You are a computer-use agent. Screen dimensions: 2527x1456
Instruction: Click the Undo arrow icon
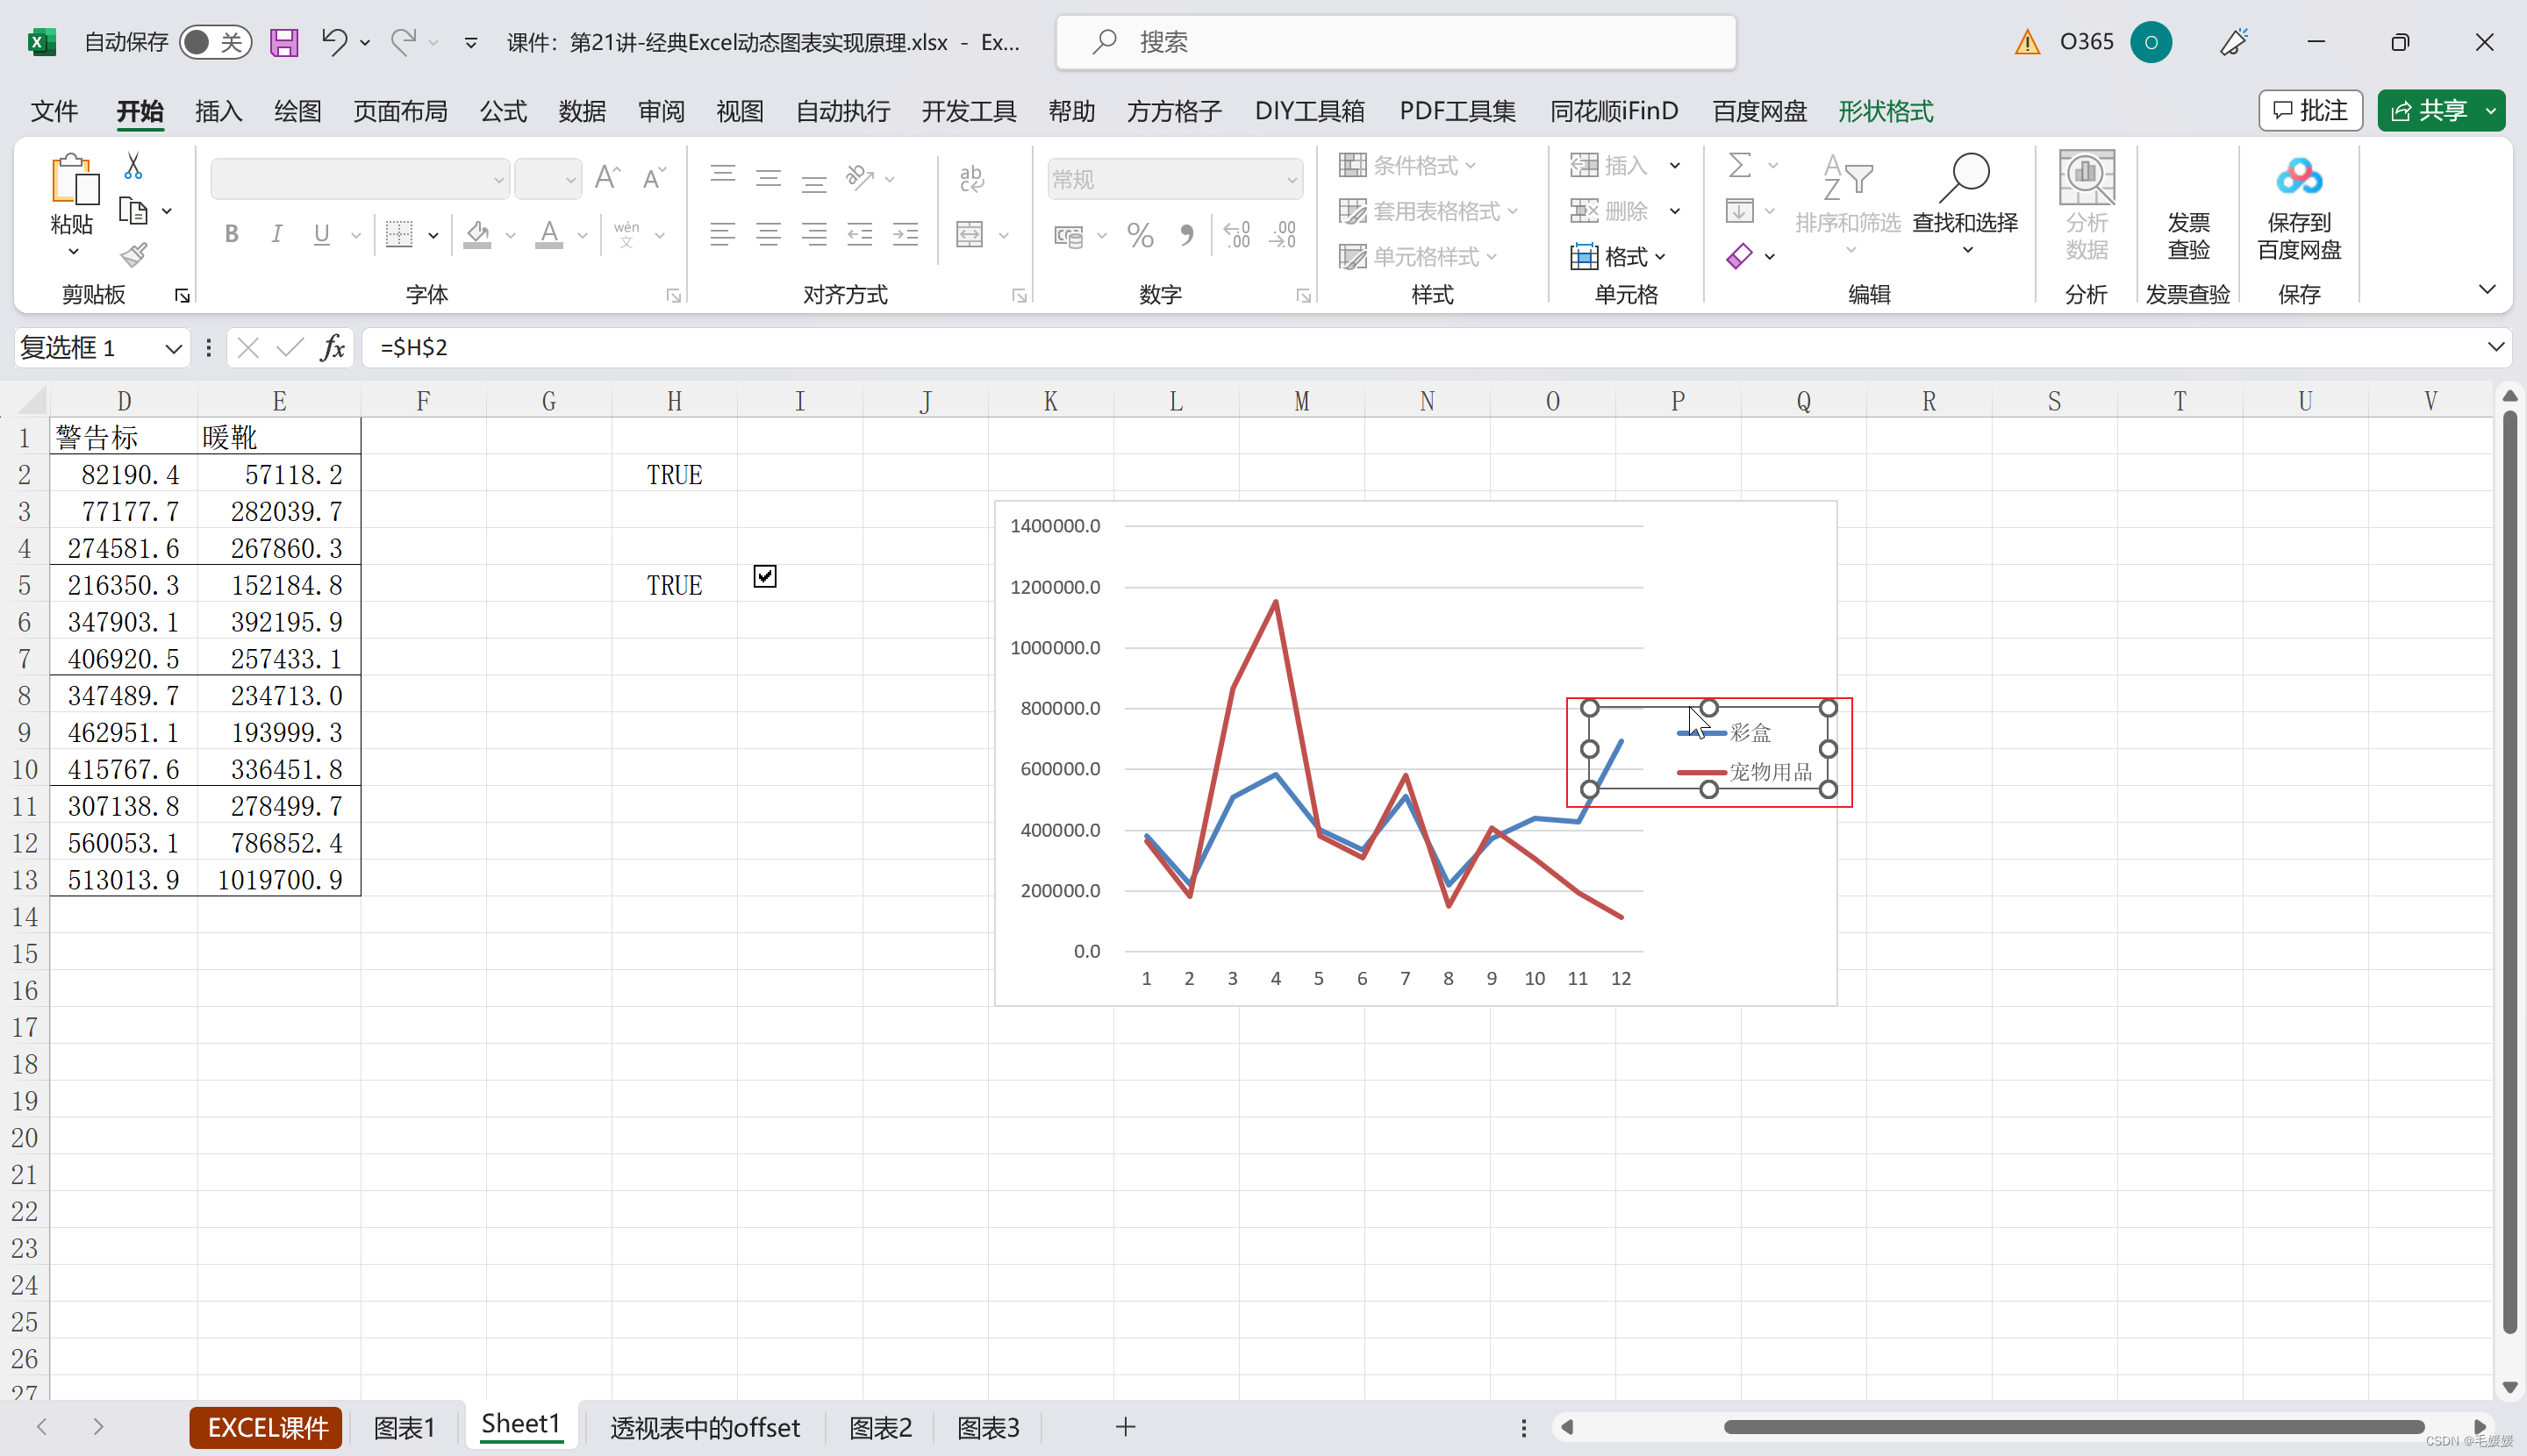(333, 42)
